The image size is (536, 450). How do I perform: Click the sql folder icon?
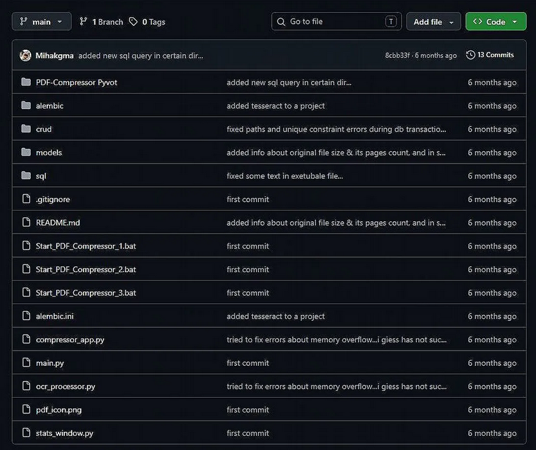26,175
